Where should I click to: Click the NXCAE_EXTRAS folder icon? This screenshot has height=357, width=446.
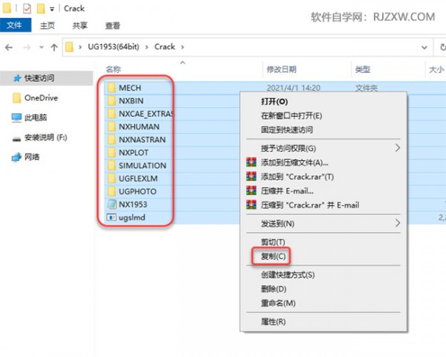[111, 114]
